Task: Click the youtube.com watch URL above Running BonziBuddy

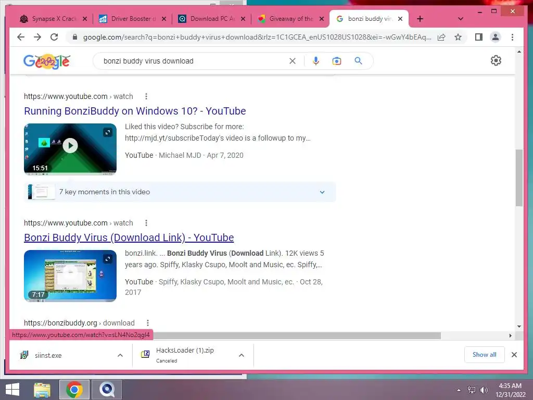Action: coord(78,96)
